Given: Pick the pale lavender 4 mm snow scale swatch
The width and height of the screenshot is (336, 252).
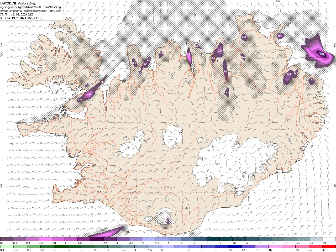Looking at the screenshot, I should tap(149, 239).
